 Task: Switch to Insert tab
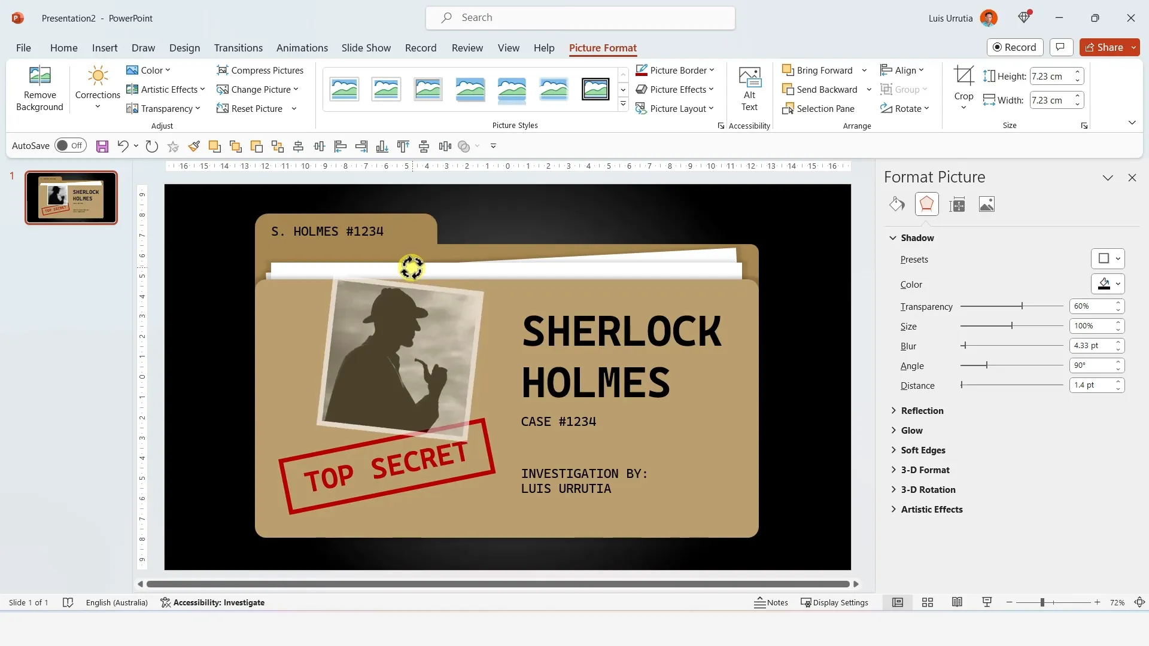pyautogui.click(x=105, y=48)
